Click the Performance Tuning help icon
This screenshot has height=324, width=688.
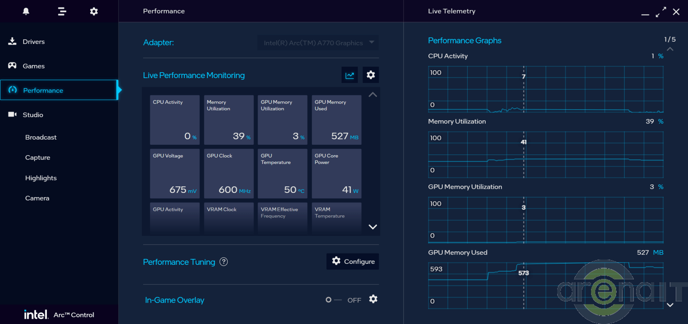[224, 262]
